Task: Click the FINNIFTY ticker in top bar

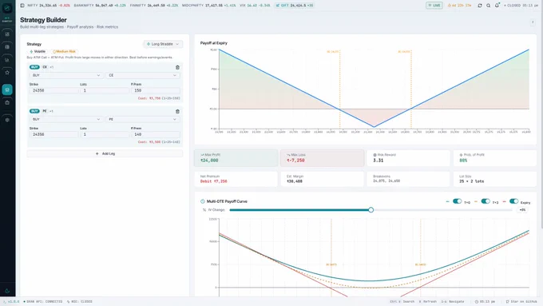Action: click(x=154, y=6)
